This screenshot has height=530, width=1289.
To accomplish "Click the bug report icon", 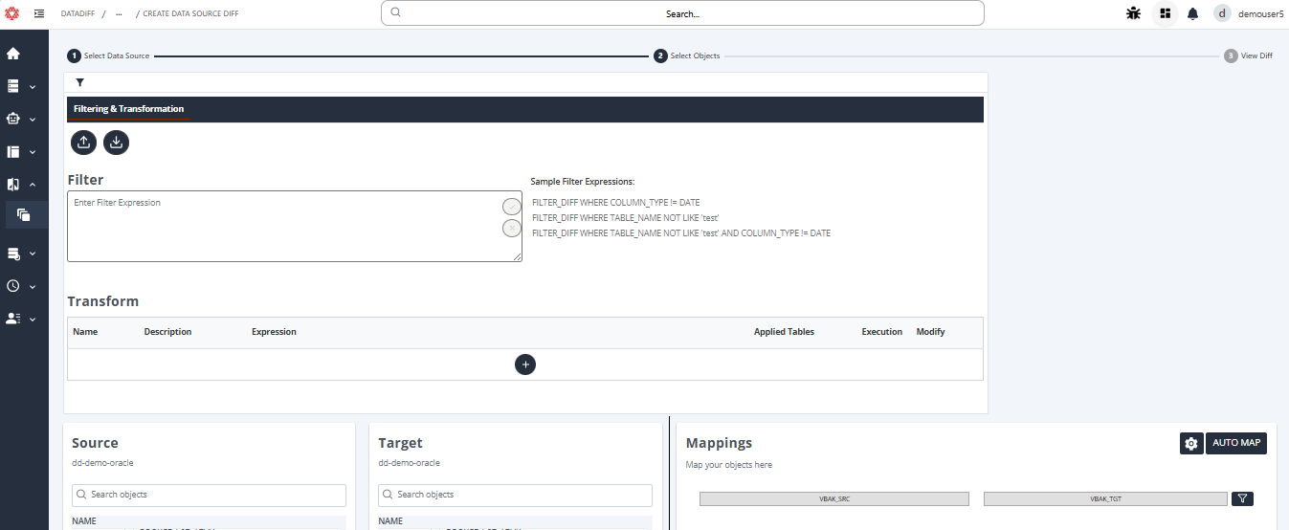I will coord(1133,13).
